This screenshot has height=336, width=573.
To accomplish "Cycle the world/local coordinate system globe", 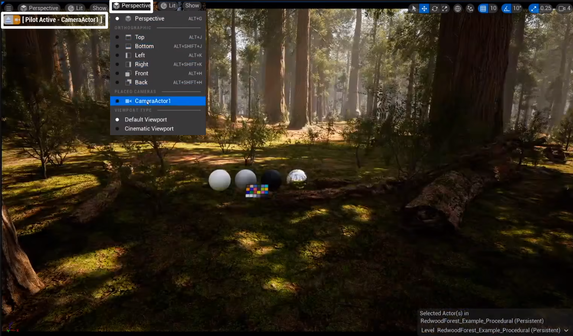I will (458, 8).
